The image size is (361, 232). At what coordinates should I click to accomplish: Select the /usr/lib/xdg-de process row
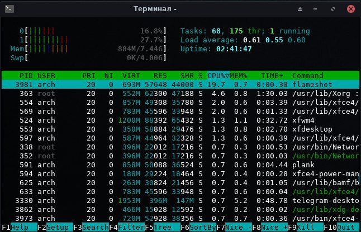coord(180,210)
